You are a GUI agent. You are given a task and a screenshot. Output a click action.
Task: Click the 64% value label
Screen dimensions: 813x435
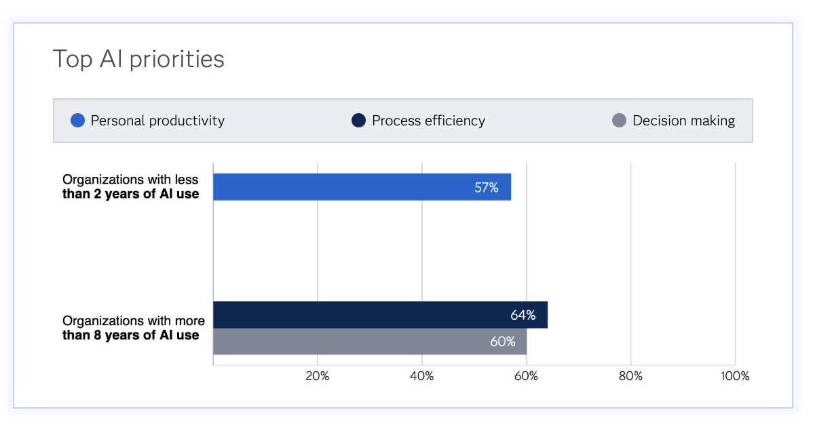pyautogui.click(x=523, y=315)
